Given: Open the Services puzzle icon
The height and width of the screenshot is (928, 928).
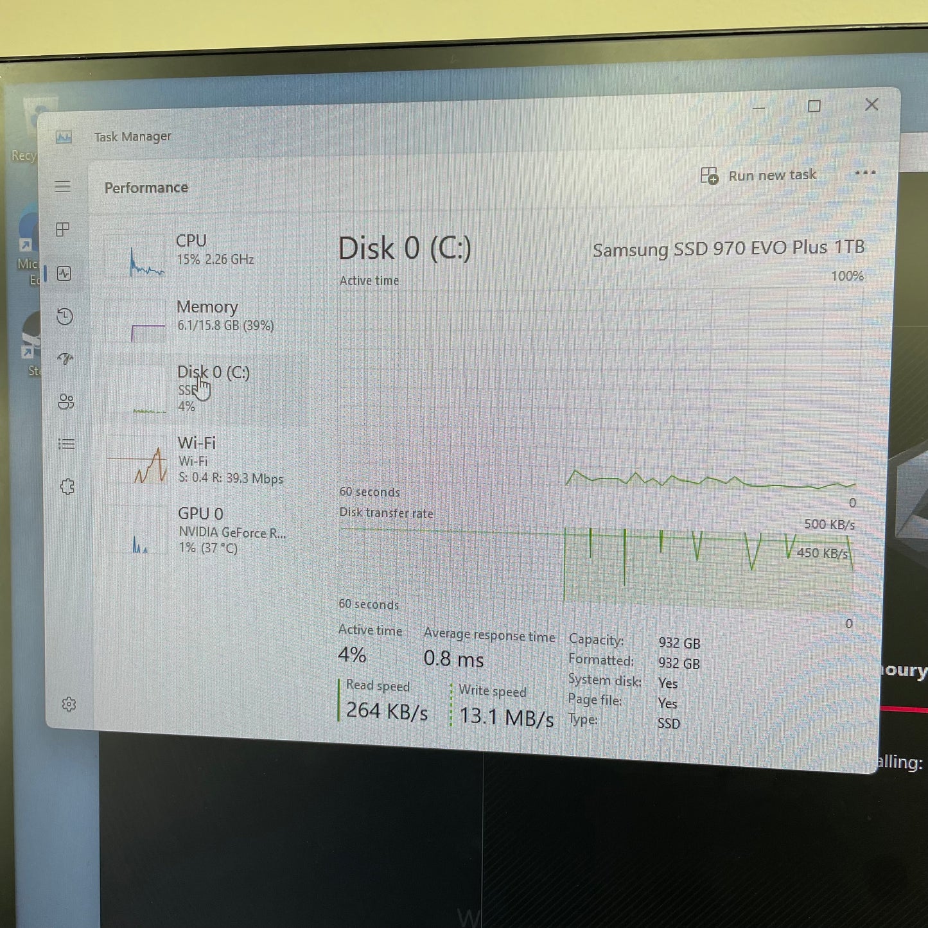Looking at the screenshot, I should tap(67, 487).
